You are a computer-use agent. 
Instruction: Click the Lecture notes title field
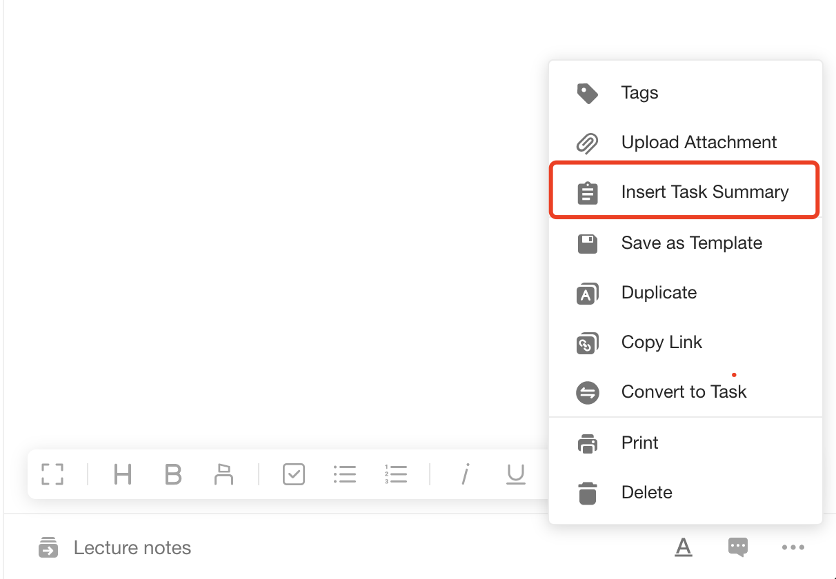(132, 547)
